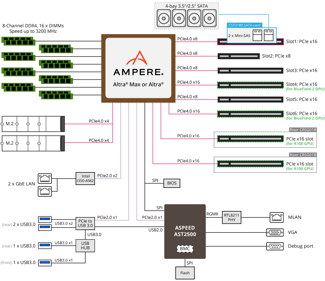This screenshot has width=325, height=281.
Task: Select the PCIe to USB 3.0 block
Action: pyautogui.click(x=85, y=224)
